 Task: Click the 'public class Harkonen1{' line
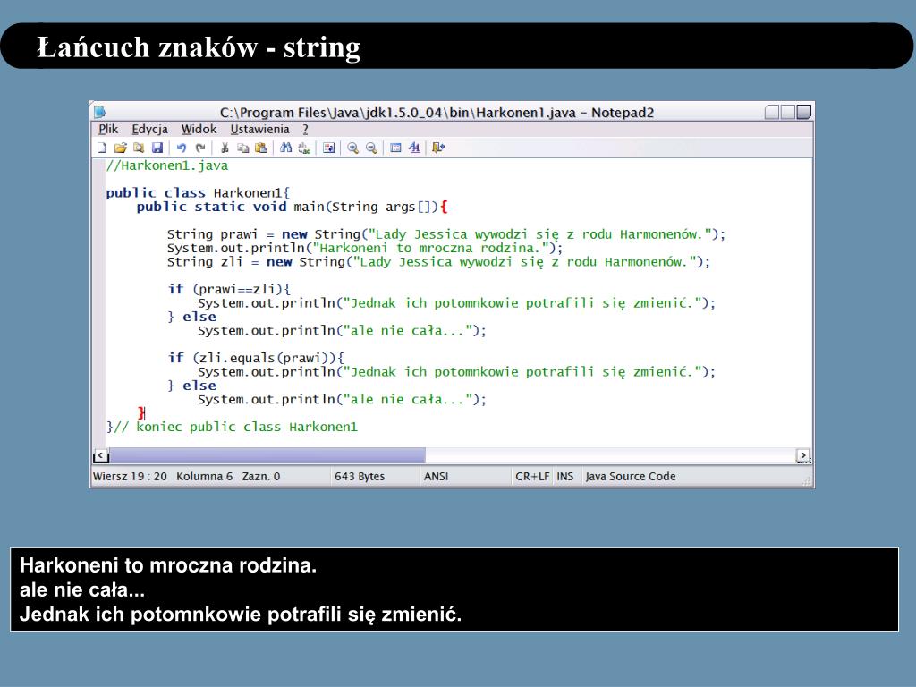(198, 193)
